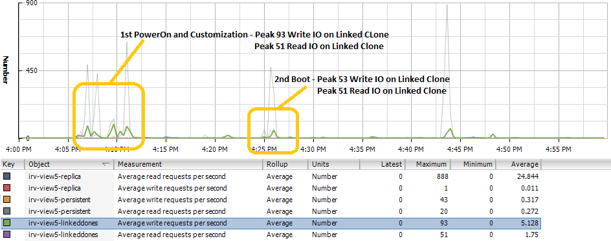Click the linkedclones 'Average write requests per second' measurement
This screenshot has width=611, height=241.
click(172, 223)
